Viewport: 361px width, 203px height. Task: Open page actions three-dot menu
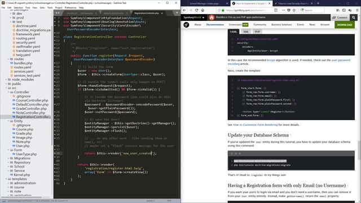tap(283, 10)
